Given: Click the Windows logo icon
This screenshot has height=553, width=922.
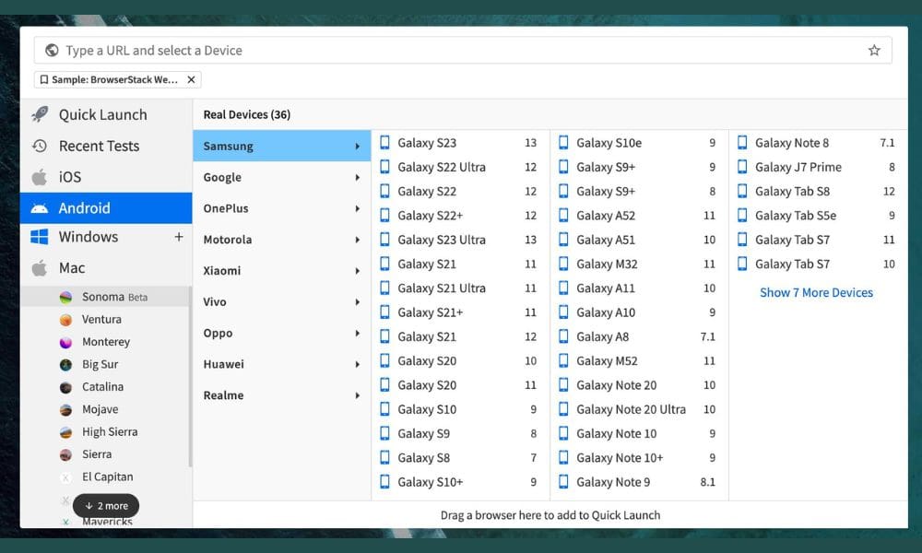Looking at the screenshot, I should [x=40, y=237].
